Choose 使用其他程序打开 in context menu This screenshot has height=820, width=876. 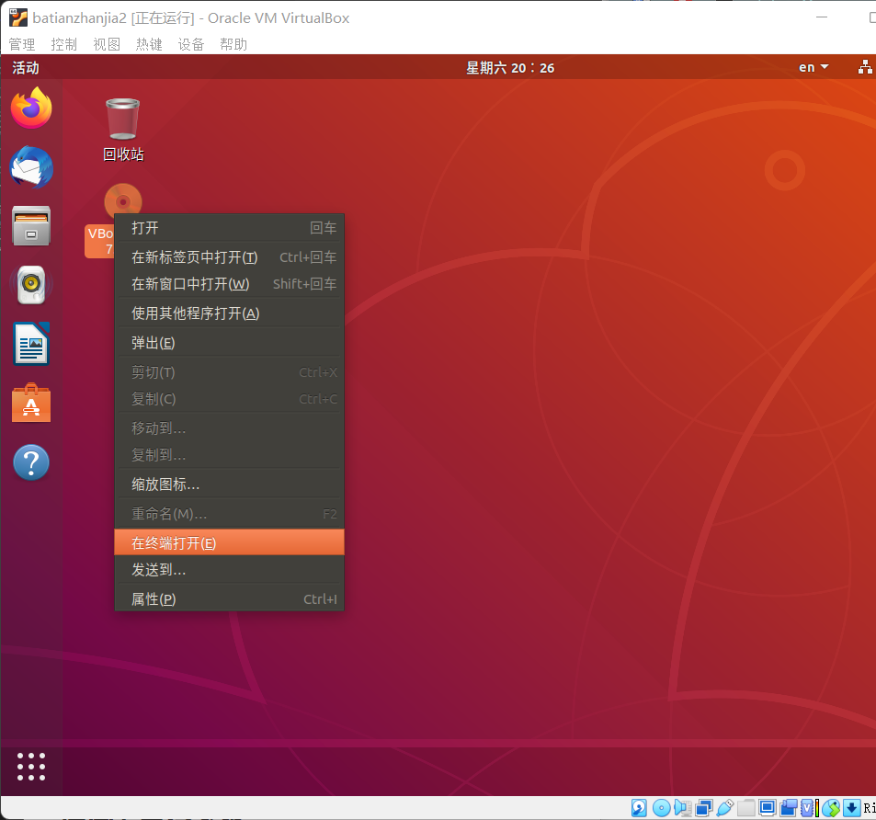229,313
